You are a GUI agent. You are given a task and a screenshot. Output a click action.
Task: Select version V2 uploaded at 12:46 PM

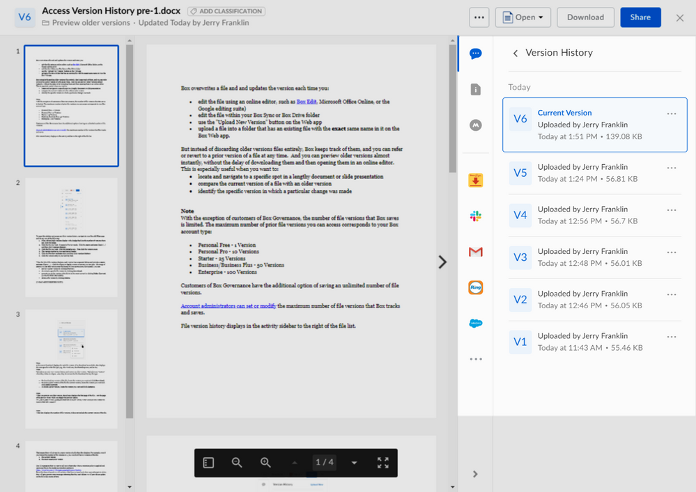click(x=595, y=300)
